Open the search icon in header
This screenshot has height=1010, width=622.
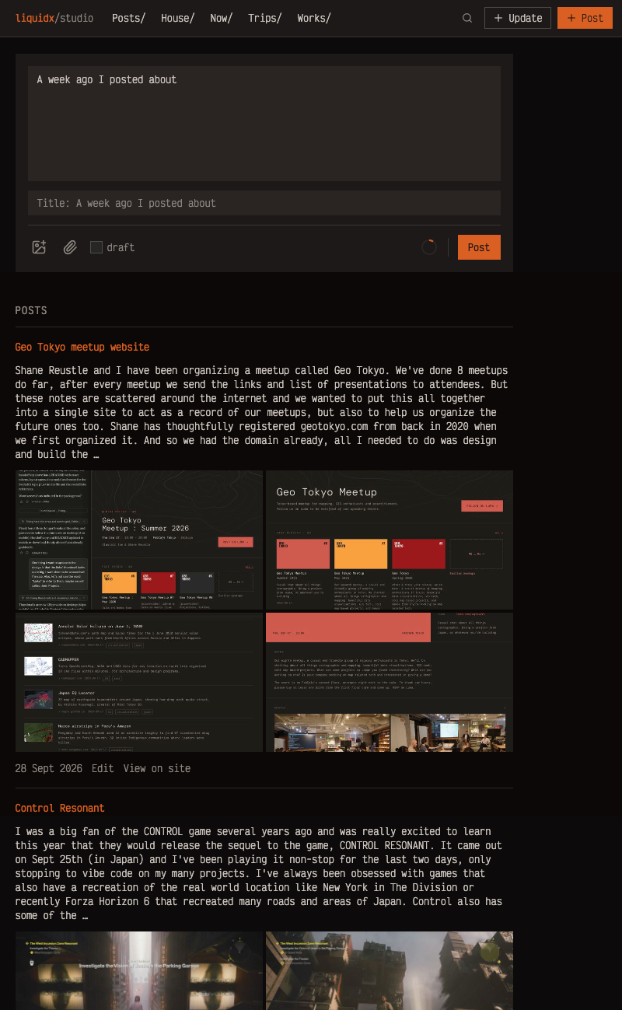(x=467, y=18)
